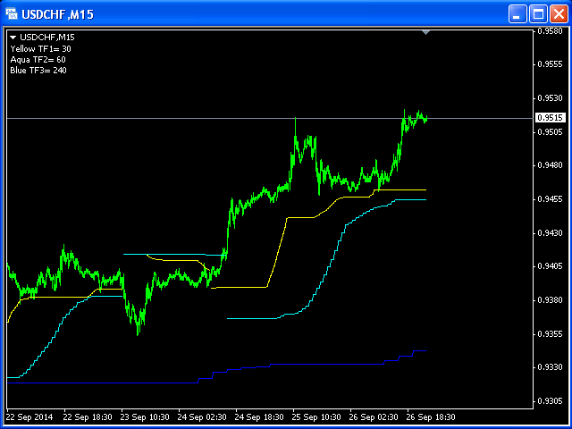Expand the USDCHF,M15 dropdown triangle
Image resolution: width=572 pixels, height=429 pixels.
click(13, 38)
